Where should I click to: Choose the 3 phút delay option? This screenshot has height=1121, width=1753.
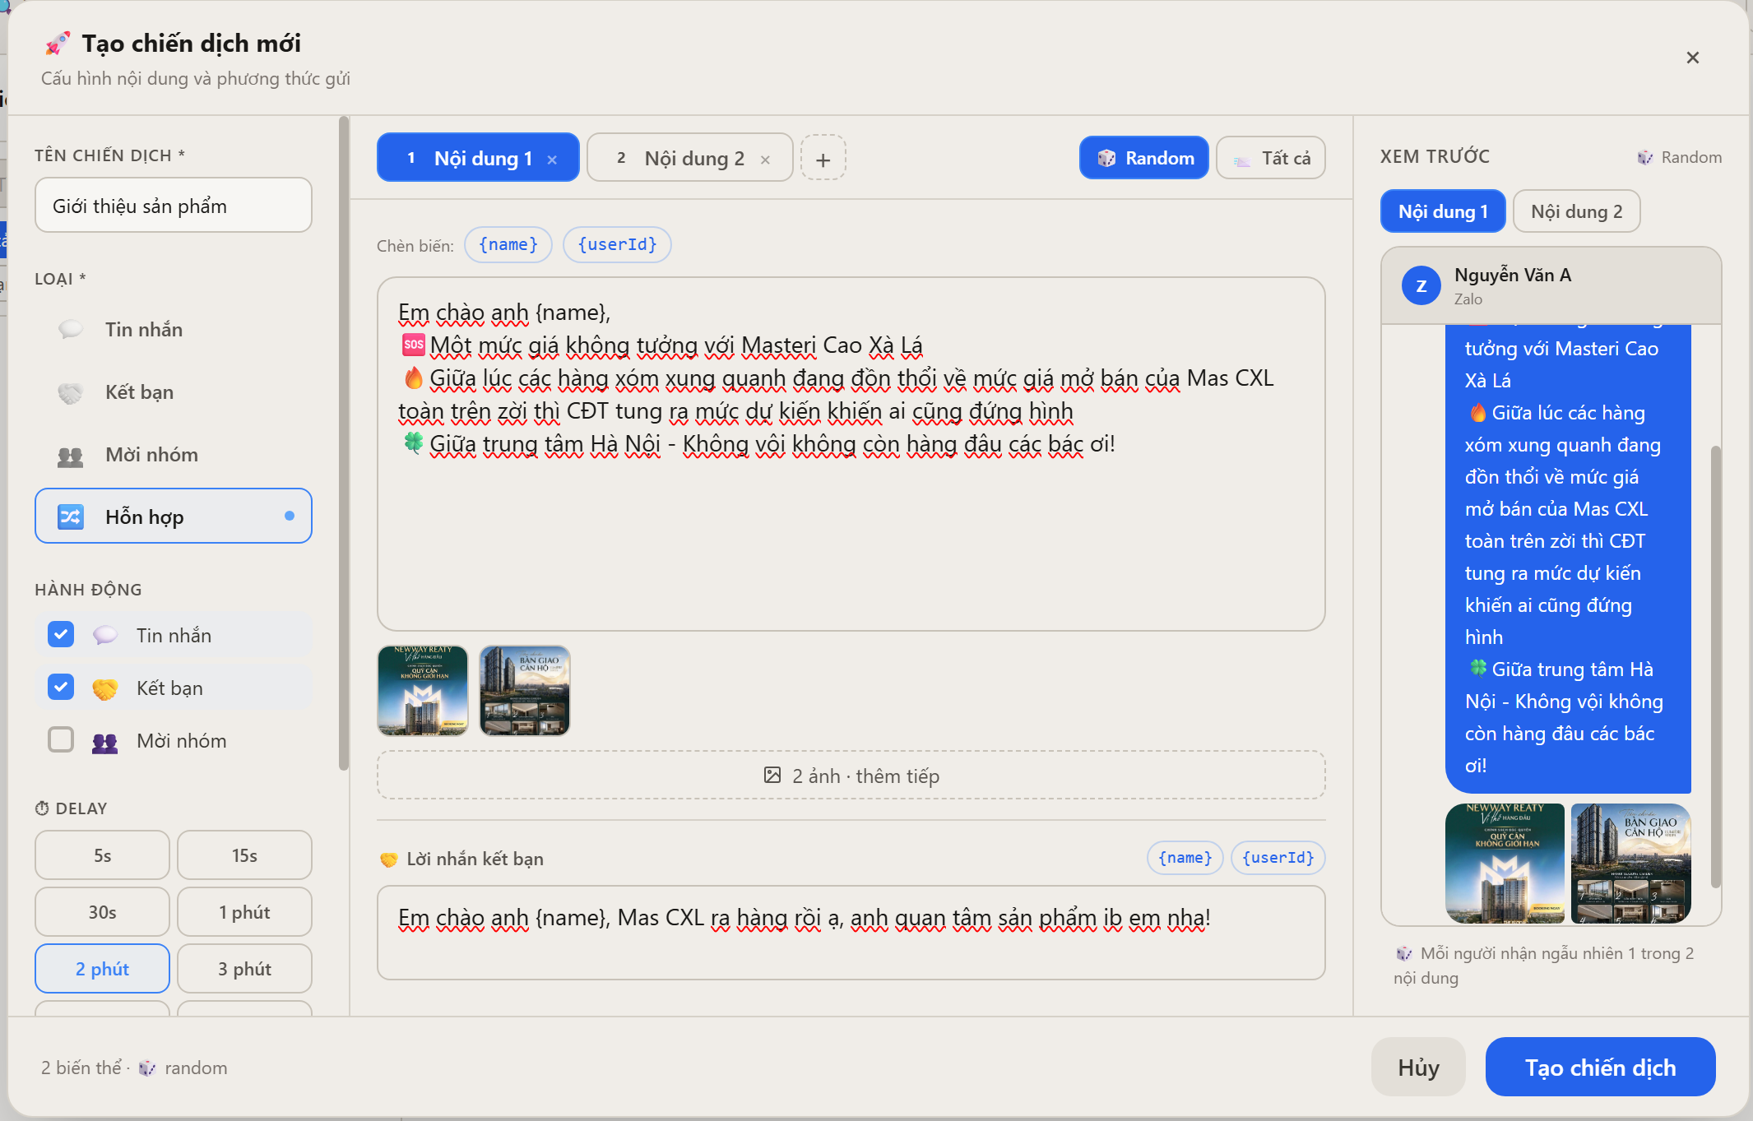point(244,969)
